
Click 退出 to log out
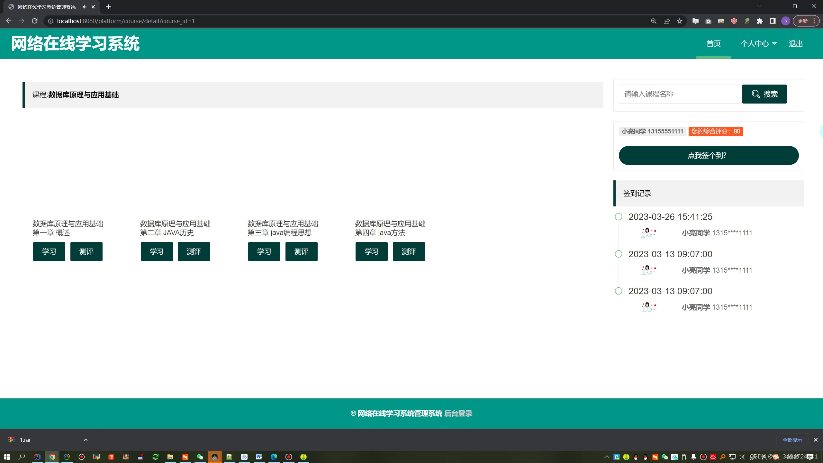coord(796,44)
